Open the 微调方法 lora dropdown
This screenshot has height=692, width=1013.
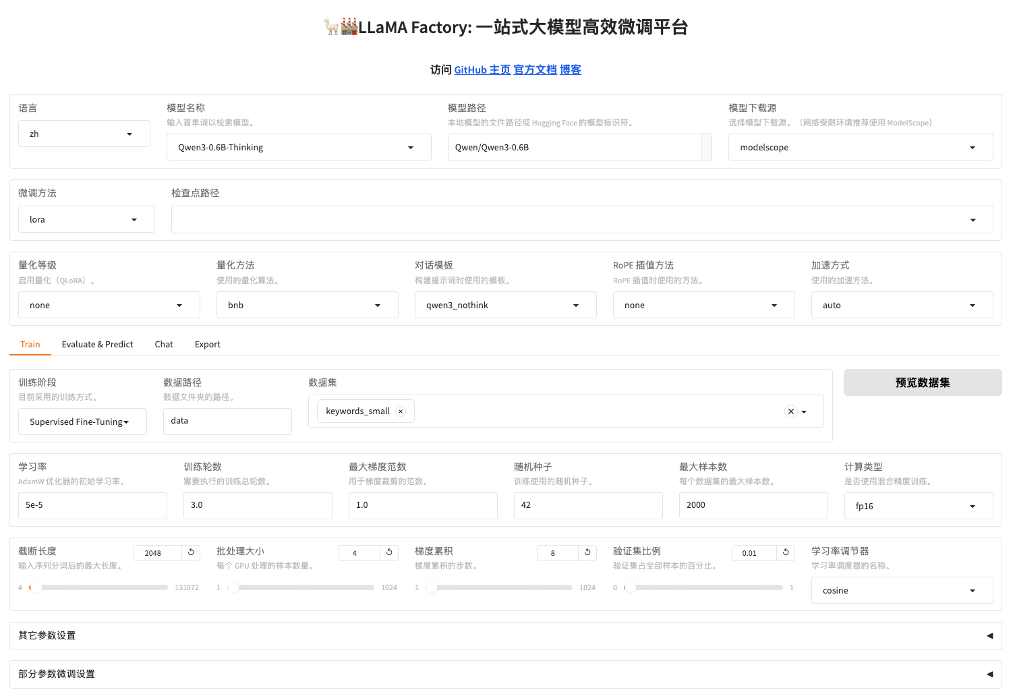point(86,219)
